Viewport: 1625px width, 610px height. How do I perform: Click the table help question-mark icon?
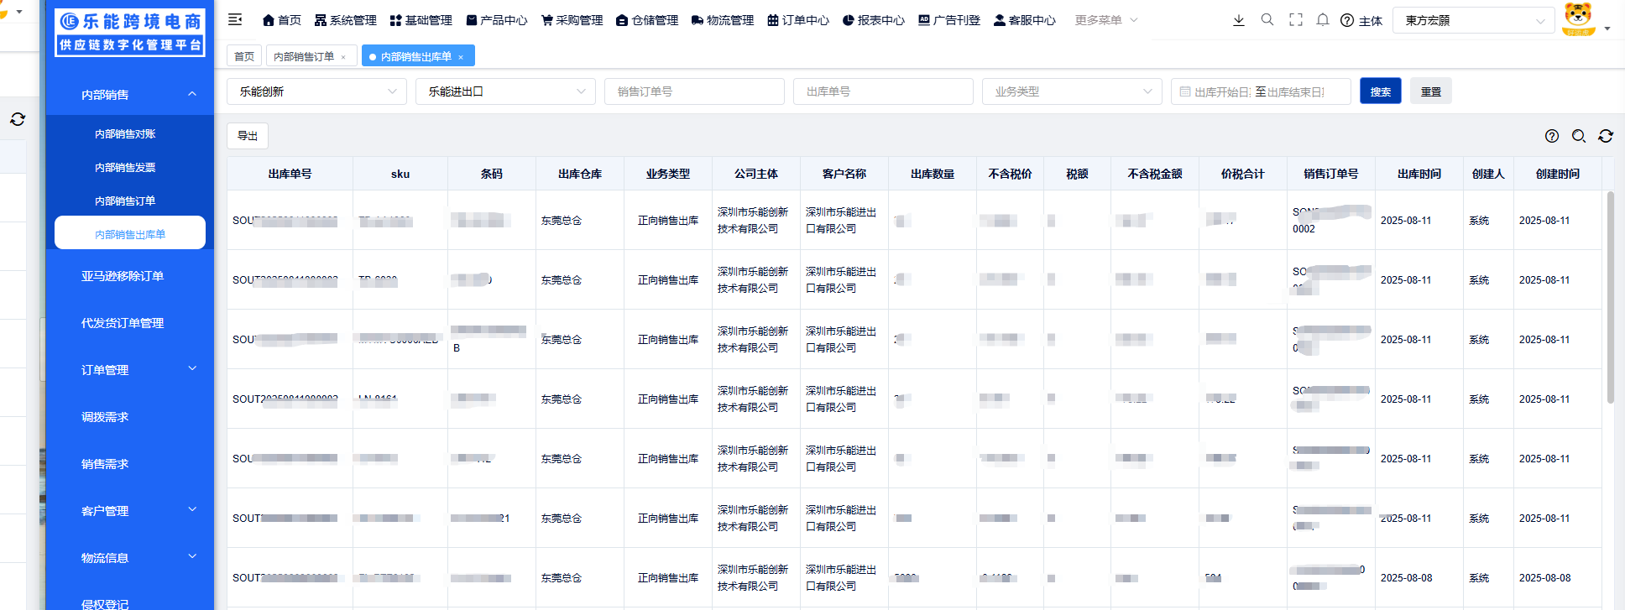tap(1552, 136)
